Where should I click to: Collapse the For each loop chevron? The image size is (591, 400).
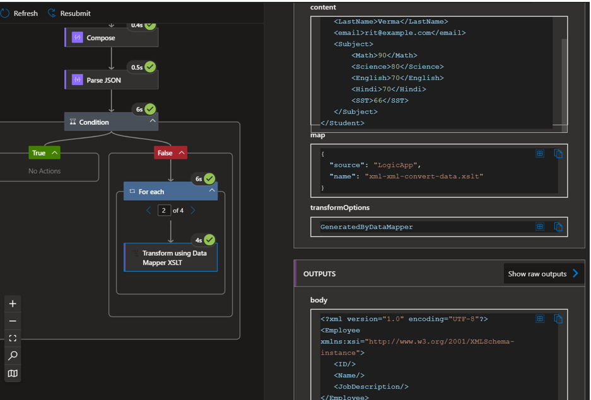(x=212, y=190)
